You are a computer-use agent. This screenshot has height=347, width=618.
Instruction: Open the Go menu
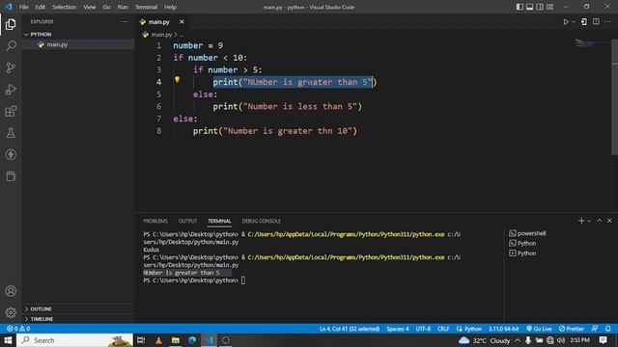point(106,7)
